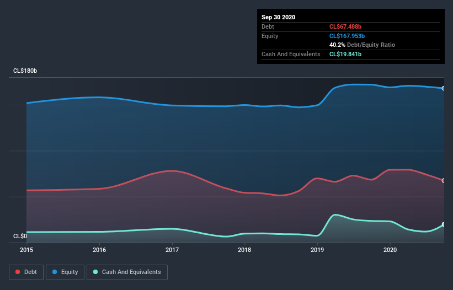Select the Debt endpoint marker on chart

tap(444, 180)
